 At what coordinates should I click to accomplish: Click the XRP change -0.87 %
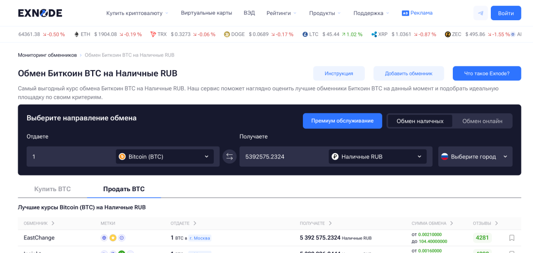pyautogui.click(x=426, y=34)
